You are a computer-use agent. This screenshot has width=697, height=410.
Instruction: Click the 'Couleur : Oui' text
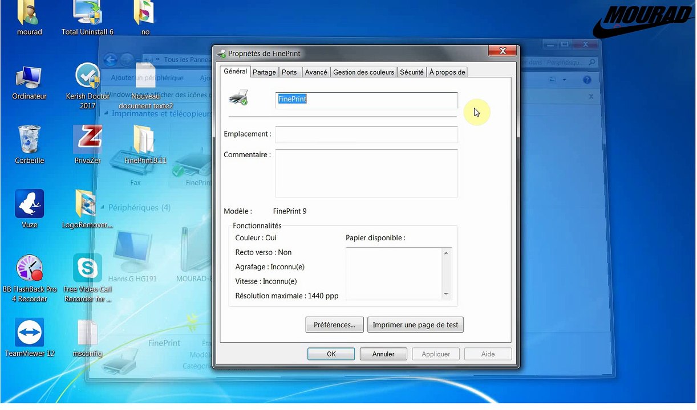[256, 237]
